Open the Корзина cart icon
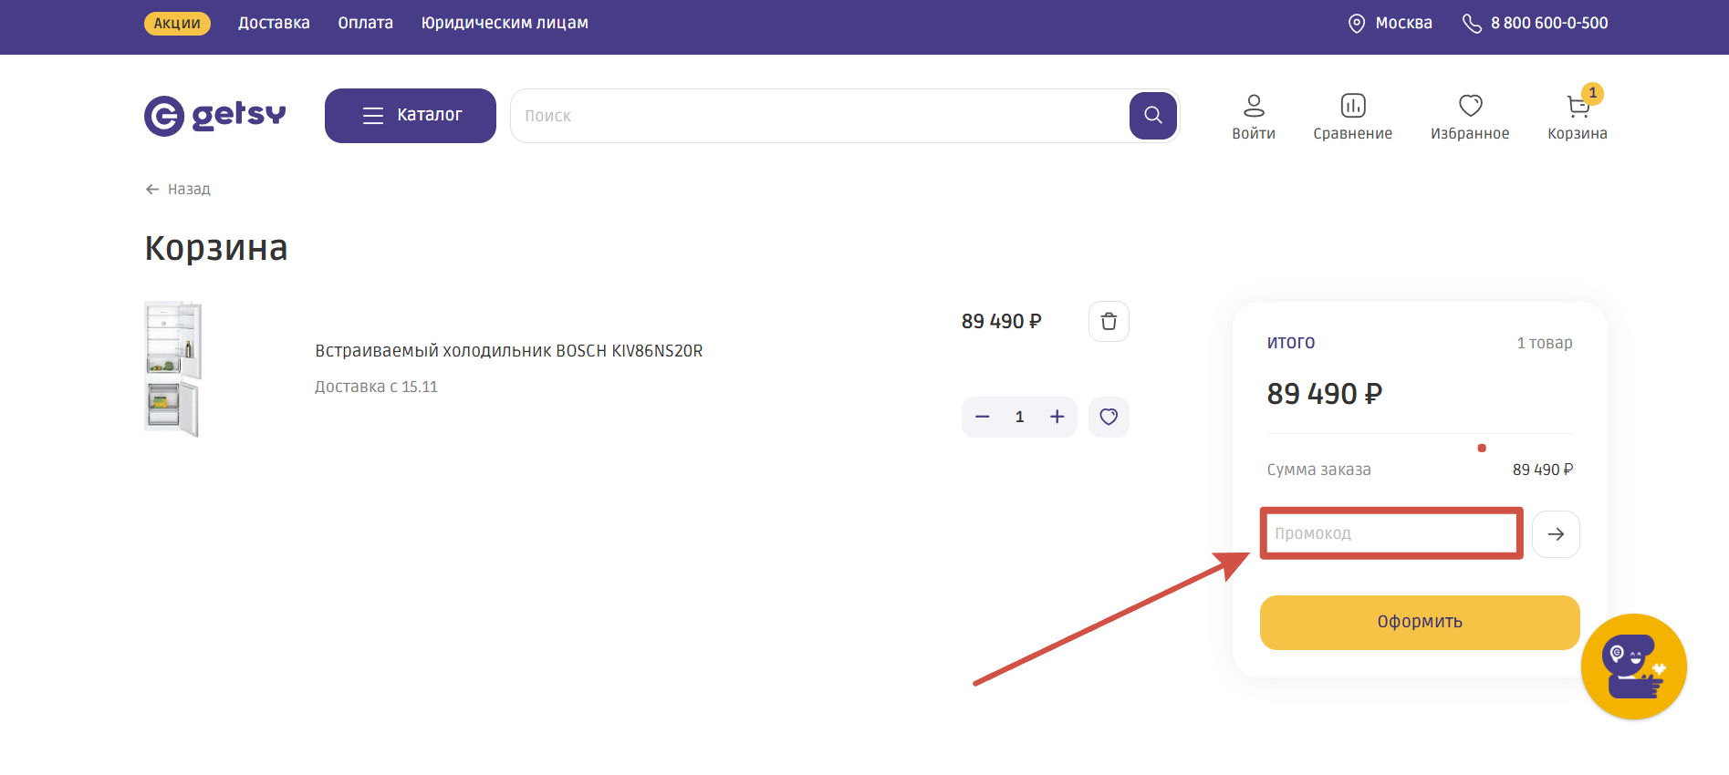This screenshot has width=1729, height=775. 1578,117
